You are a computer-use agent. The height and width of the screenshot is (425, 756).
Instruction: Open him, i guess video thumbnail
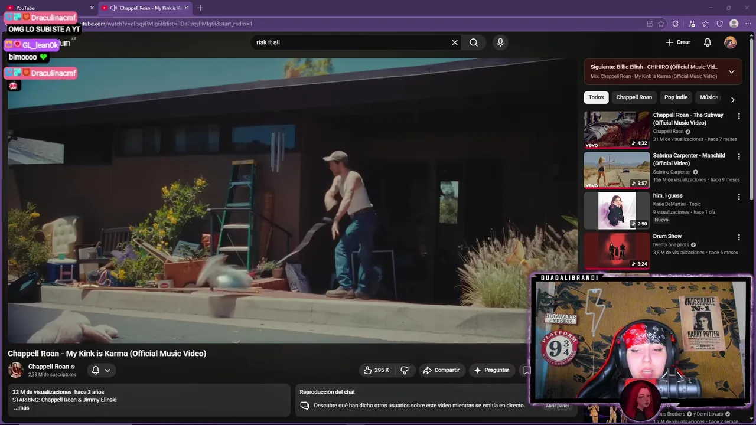click(617, 211)
